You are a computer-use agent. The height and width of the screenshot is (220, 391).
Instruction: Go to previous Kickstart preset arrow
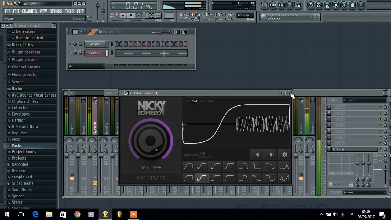(257, 155)
